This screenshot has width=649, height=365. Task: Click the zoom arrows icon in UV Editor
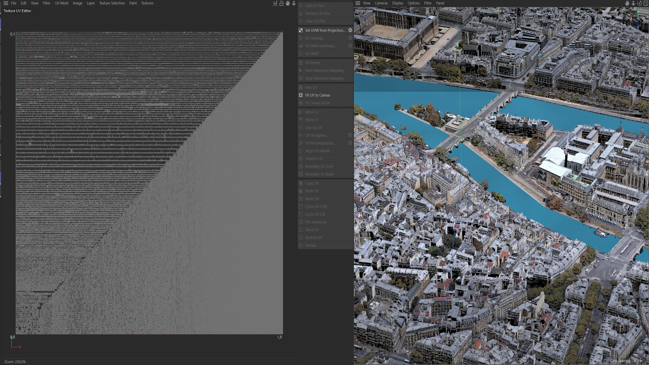click(294, 3)
